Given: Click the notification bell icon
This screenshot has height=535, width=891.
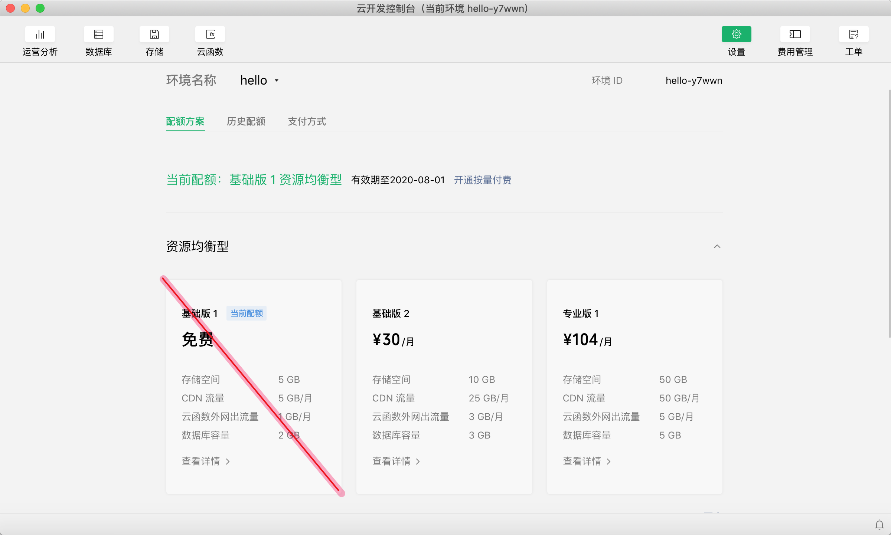Looking at the screenshot, I should click(879, 525).
